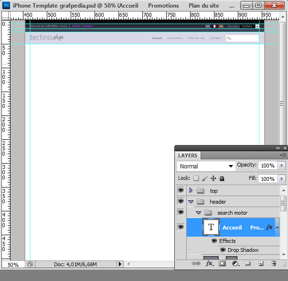Screen dimensions: 288x281
Task: Click the 50% zoom level field
Action: click(x=13, y=265)
